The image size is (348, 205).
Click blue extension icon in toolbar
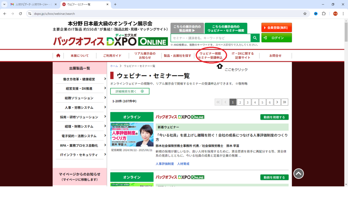(x=316, y=14)
